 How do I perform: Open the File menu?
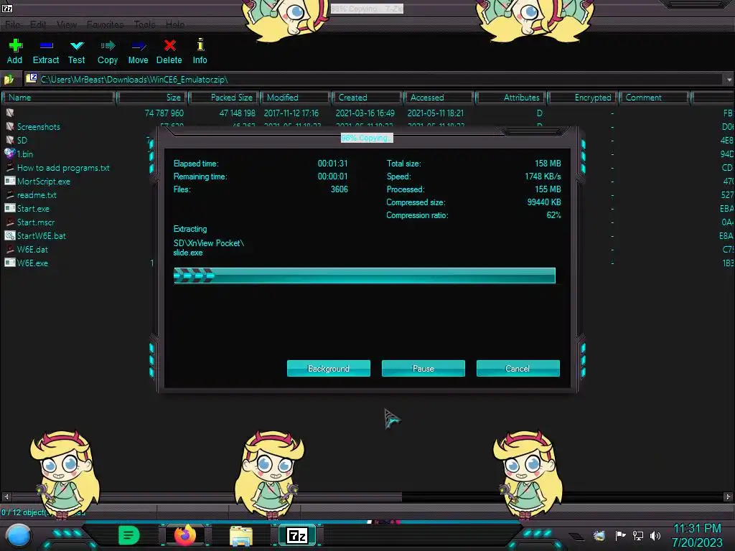13,24
